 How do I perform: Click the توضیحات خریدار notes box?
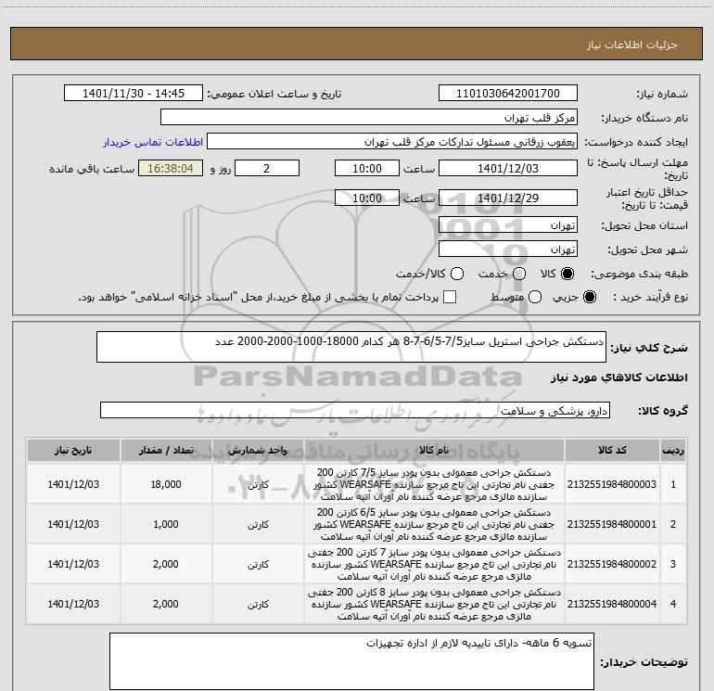[x=351, y=661]
